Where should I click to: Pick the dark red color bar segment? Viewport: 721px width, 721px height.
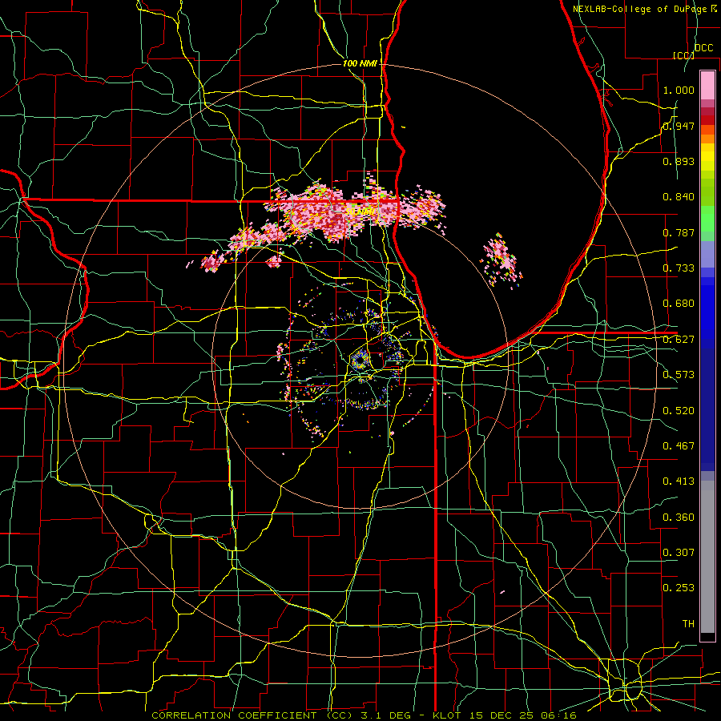coord(707,120)
